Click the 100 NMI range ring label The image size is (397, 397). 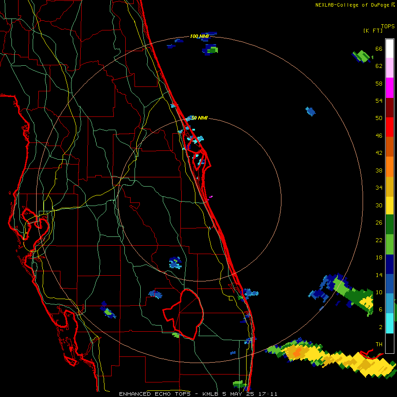pos(199,36)
